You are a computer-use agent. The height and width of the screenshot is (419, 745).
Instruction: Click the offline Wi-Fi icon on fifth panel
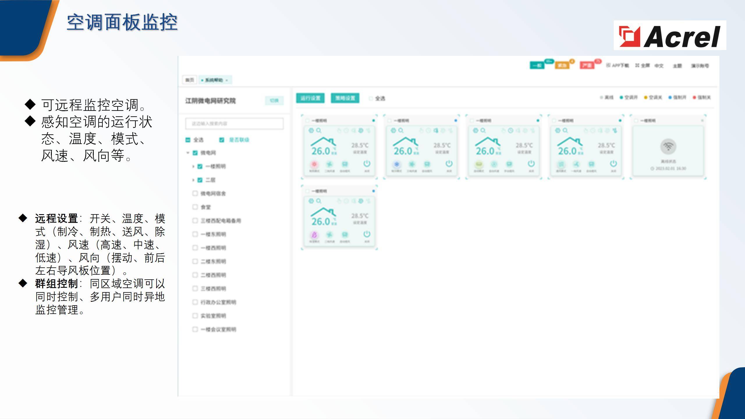point(668,146)
